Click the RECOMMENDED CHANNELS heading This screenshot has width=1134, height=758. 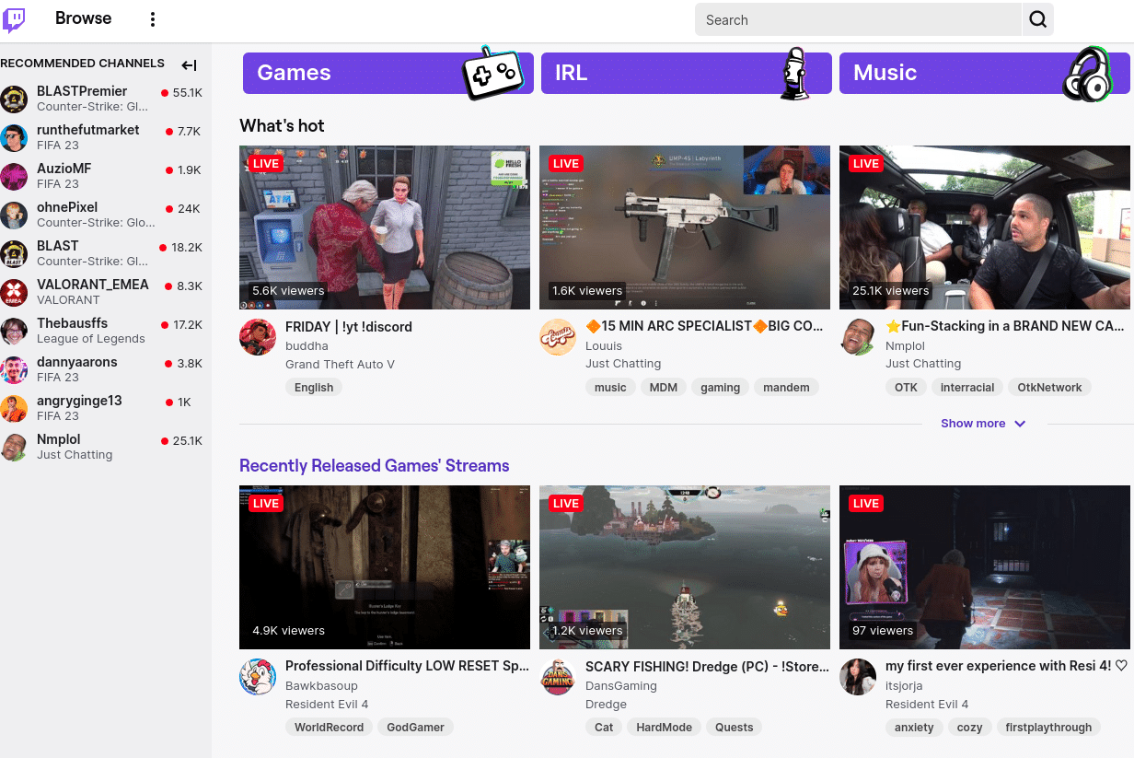(x=83, y=64)
